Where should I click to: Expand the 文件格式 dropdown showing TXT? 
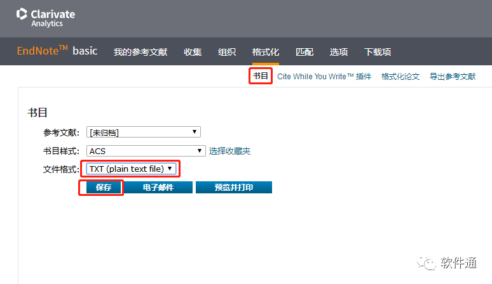131,169
